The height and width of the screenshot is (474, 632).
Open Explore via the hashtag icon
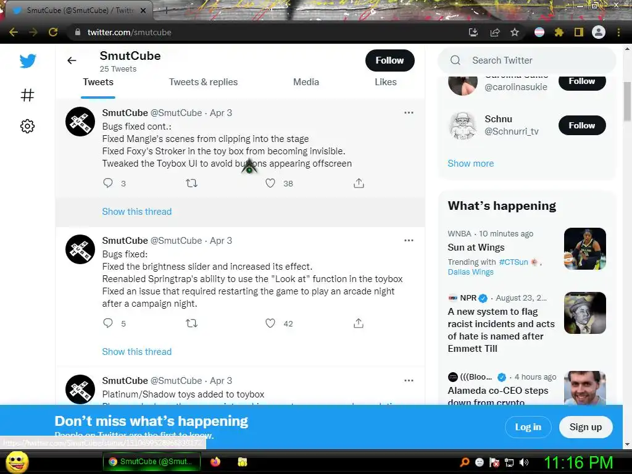click(27, 95)
